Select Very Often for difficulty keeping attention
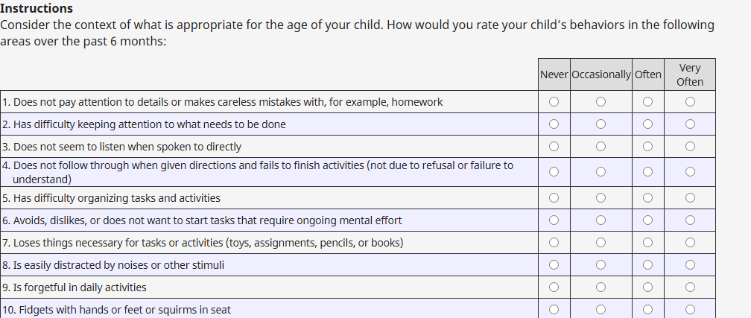Image resolution: width=751 pixels, height=318 pixels. click(690, 124)
